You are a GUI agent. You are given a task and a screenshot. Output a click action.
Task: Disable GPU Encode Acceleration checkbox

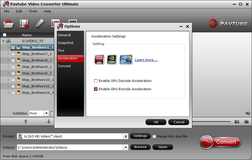pos(96,89)
